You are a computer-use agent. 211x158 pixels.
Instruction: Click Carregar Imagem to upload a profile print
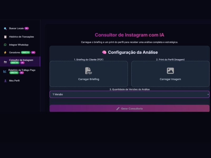(x=170, y=79)
